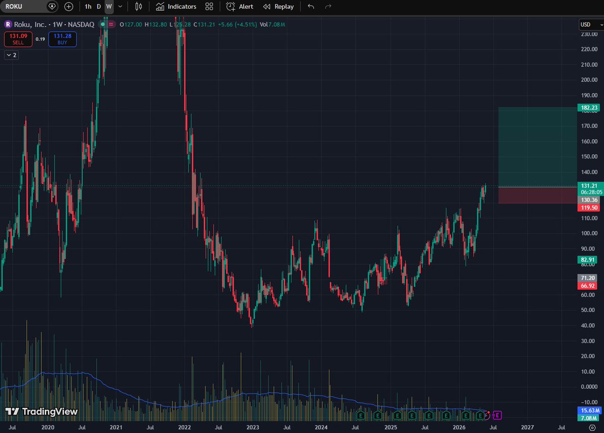The image size is (604, 433).
Task: Undo the last chart action
Action: 311,7
